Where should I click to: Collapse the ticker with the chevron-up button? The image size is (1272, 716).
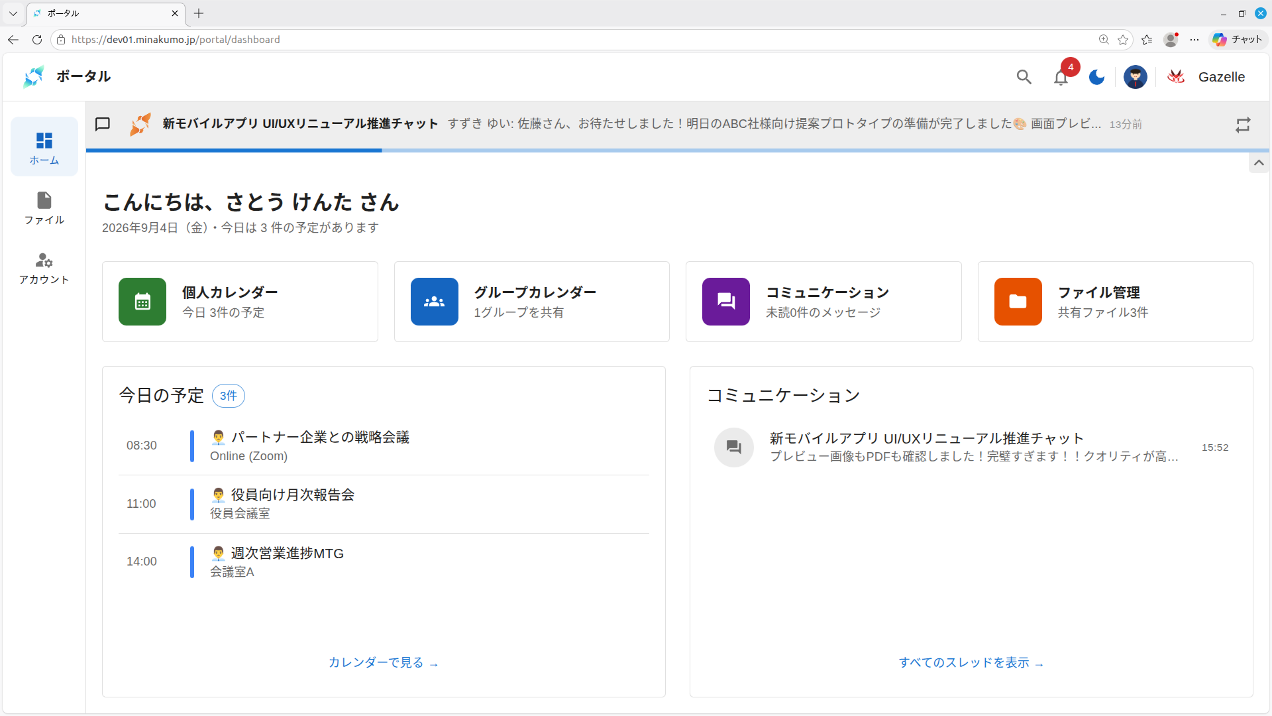1259,162
